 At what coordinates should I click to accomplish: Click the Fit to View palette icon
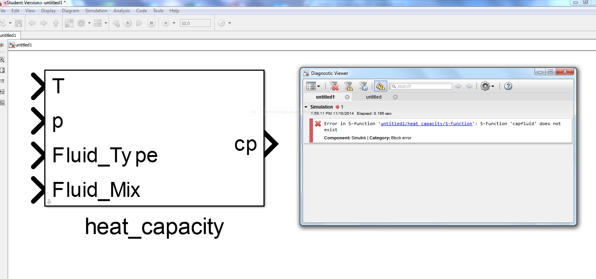(x=2, y=70)
